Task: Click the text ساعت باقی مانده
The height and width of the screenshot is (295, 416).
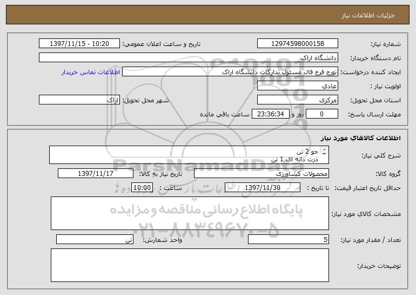Action: 224,114
